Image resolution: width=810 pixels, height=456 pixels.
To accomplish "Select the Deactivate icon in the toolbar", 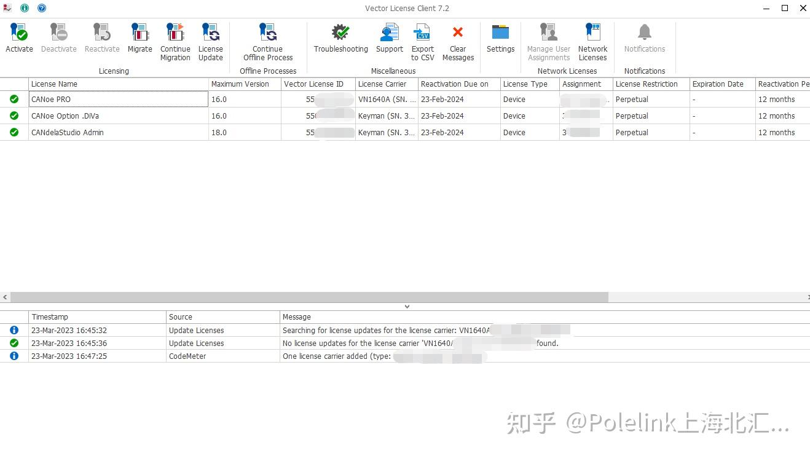I will (58, 37).
